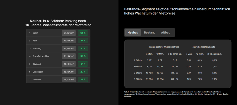Click the Hamburg ranking row
This screenshot has width=237, height=105.
58,48
